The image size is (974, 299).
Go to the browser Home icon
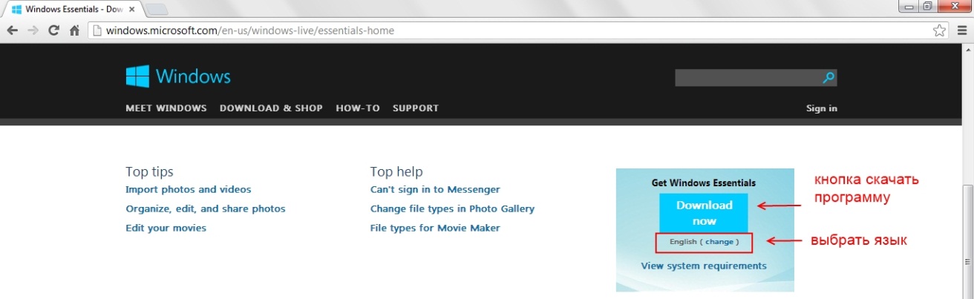pyautogui.click(x=74, y=30)
